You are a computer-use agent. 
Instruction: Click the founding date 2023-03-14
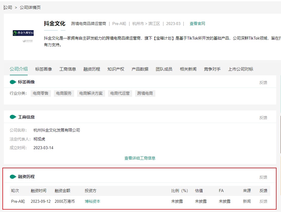(x=43, y=148)
